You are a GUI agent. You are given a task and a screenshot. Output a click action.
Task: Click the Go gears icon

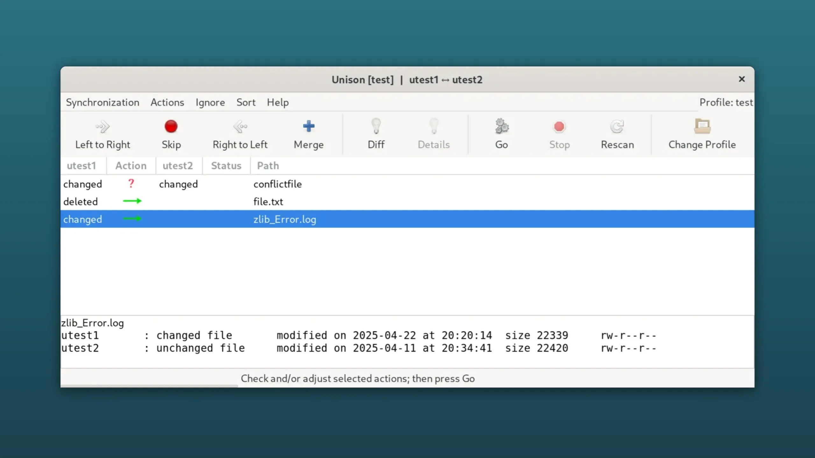click(x=502, y=126)
